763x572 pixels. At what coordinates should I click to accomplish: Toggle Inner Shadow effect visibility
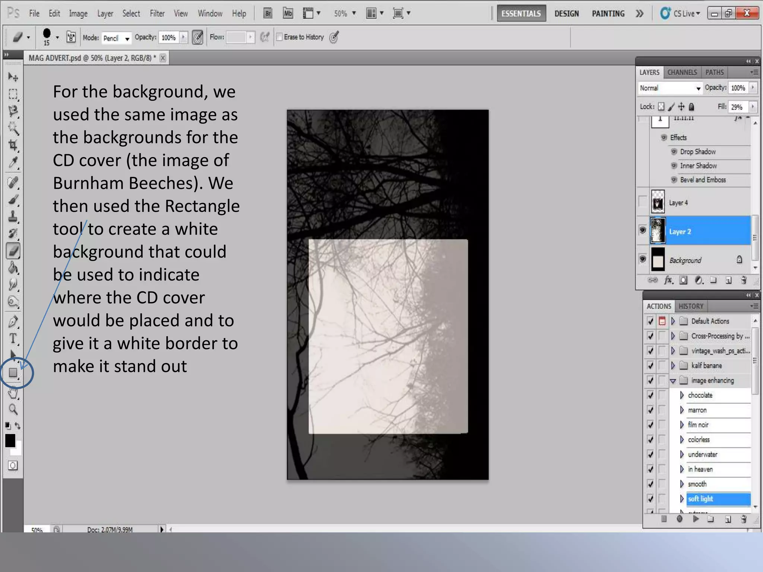[674, 166]
